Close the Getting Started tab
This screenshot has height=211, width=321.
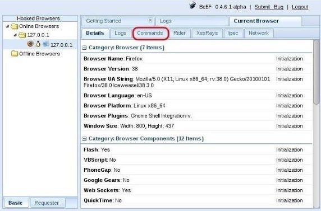point(150,20)
